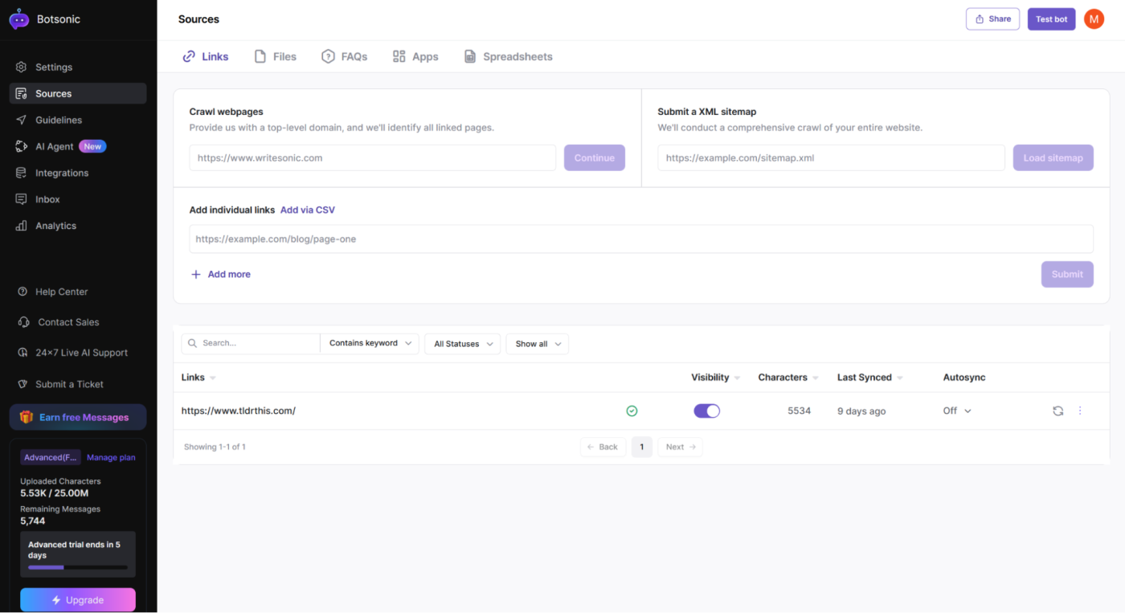Open the Show all dropdown
This screenshot has height=613, width=1125.
click(x=538, y=344)
